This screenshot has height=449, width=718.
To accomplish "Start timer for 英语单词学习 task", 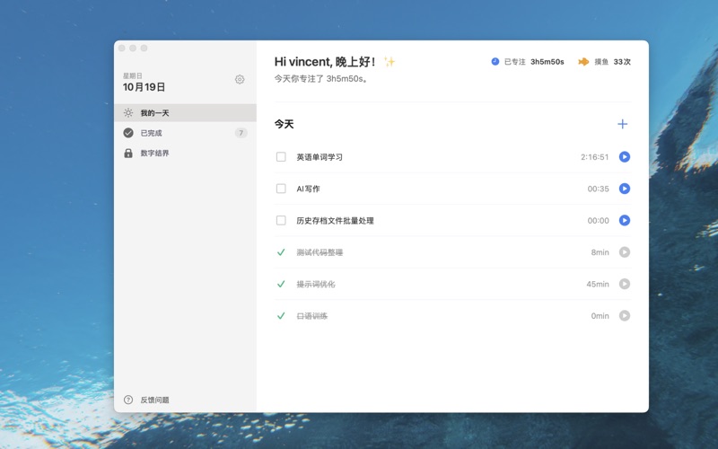I will (x=625, y=157).
